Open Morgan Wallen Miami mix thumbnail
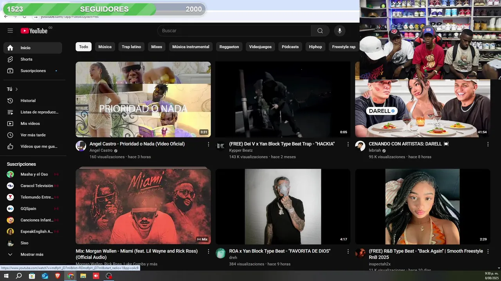Image resolution: width=501 pixels, height=281 pixels. tap(143, 206)
